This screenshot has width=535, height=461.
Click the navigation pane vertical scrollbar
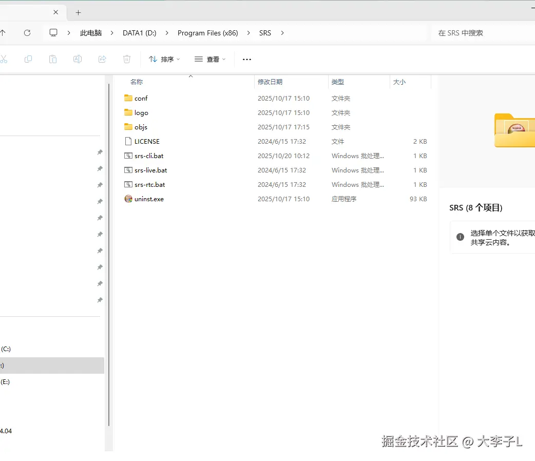pyautogui.click(x=109, y=255)
